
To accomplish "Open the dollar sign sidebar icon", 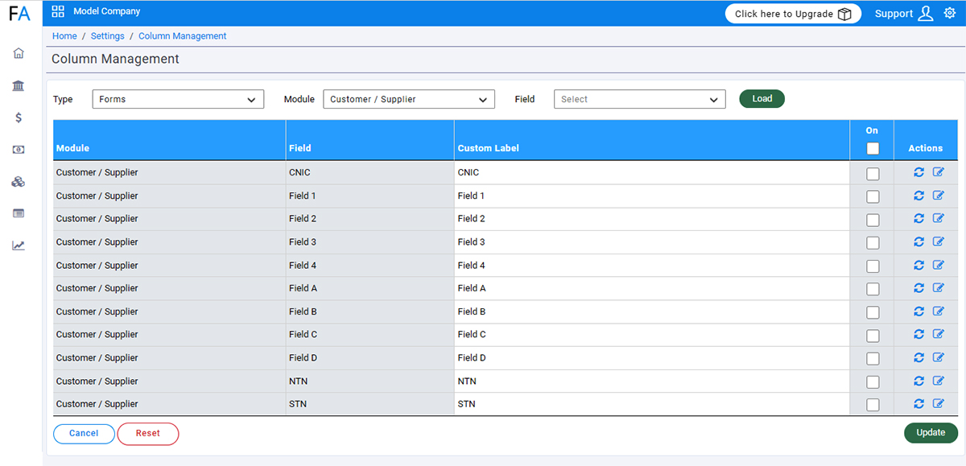I will coord(19,118).
